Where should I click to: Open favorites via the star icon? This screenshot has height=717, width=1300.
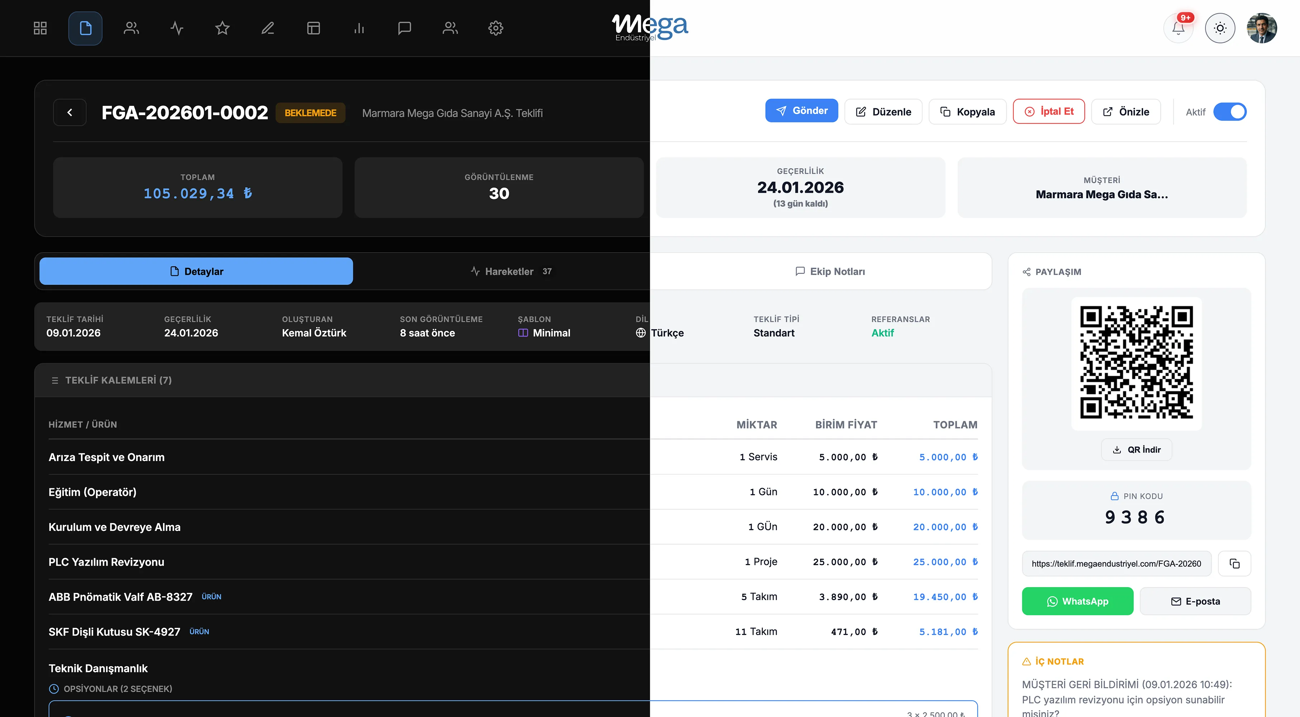click(x=222, y=28)
